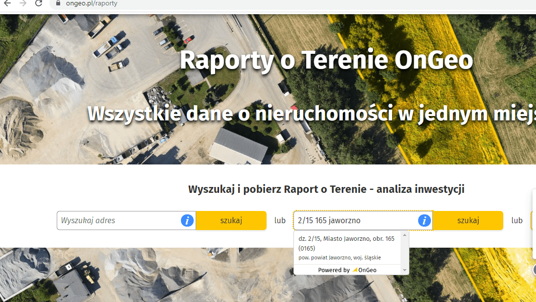
Task: Click the padlock icon in the address bar
Action: (57, 3)
